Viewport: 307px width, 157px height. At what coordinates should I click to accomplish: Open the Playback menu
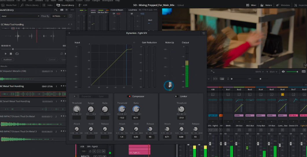[x=69, y=1]
